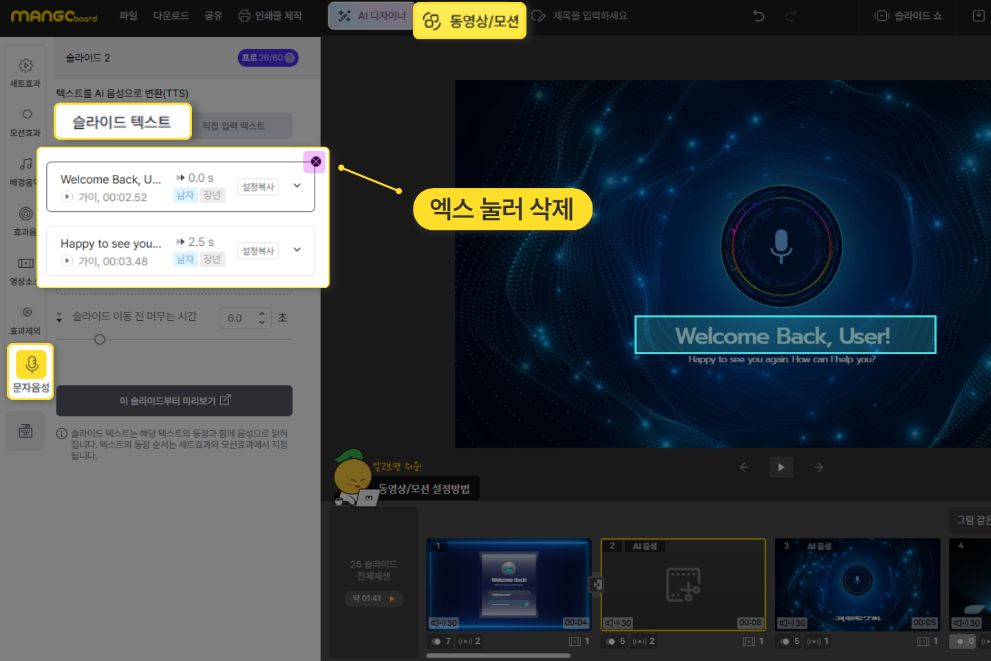This screenshot has height=661, width=991.
Task: Click the undo arrow in top bar
Action: coord(758,16)
